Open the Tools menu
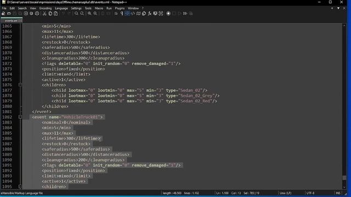The width and height of the screenshot is (351, 197). click(88, 8)
